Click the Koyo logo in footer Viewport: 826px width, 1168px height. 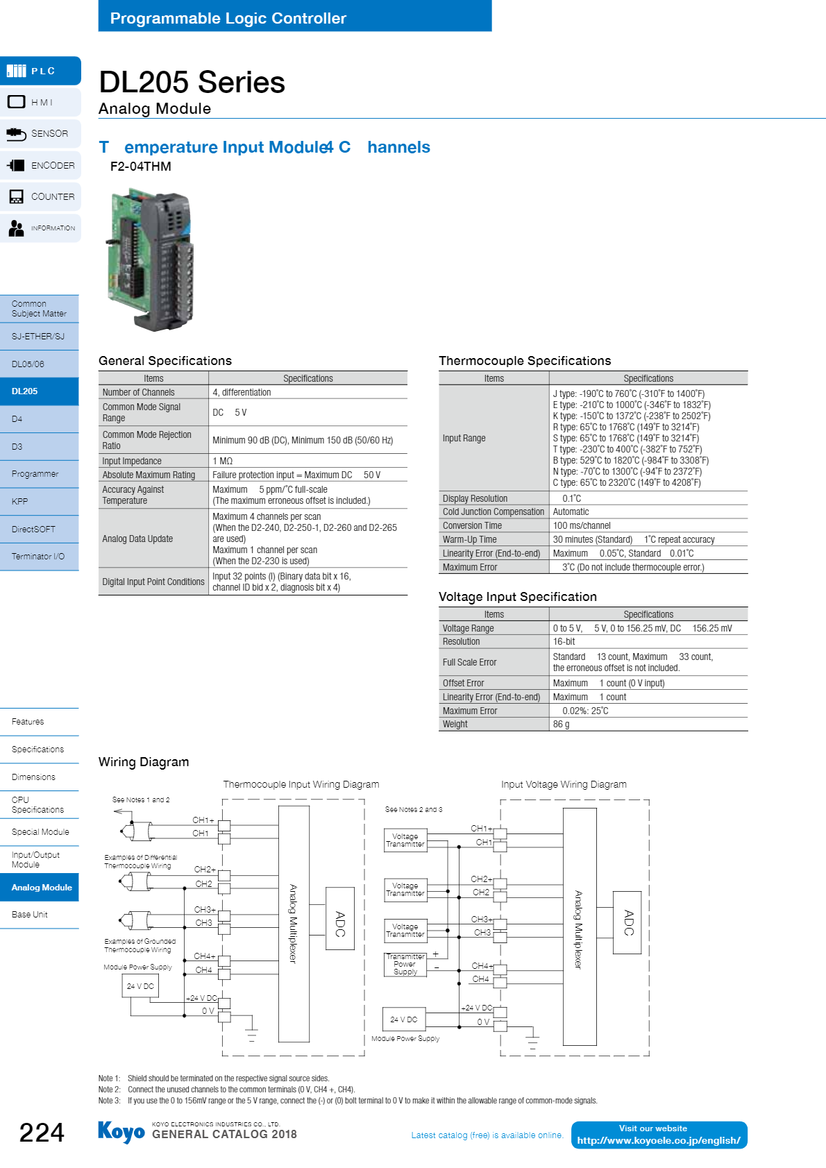[121, 1132]
